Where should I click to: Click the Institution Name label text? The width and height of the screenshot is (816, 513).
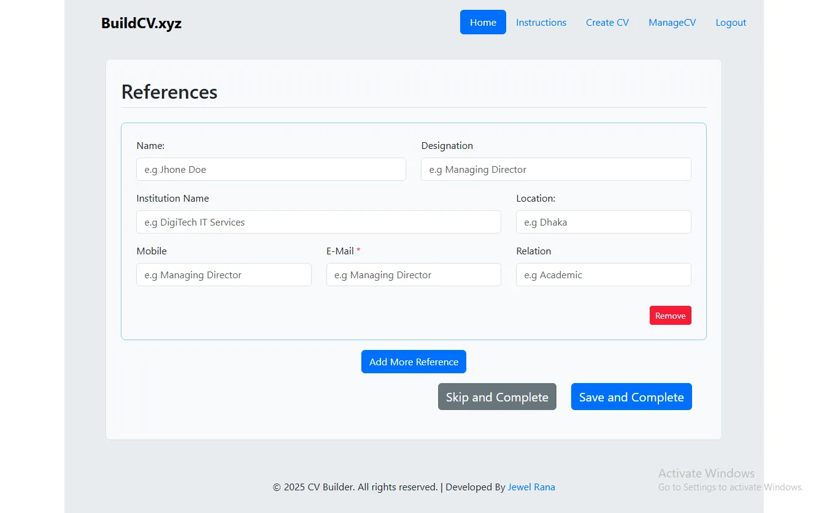click(172, 199)
